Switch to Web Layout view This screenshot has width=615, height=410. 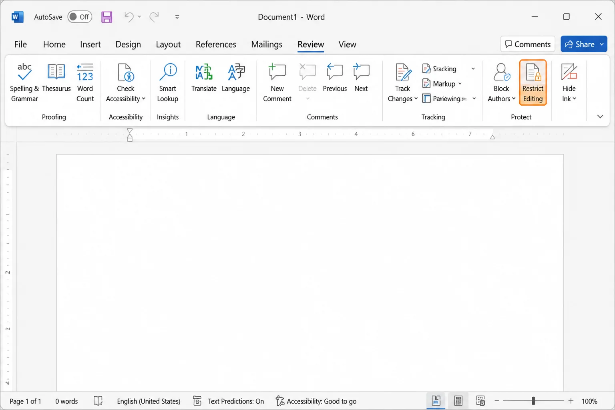480,401
